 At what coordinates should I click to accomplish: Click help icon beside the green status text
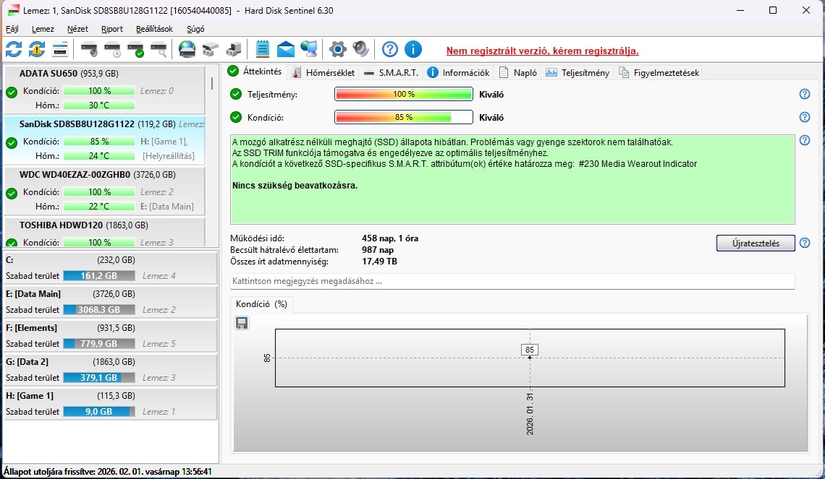[805, 140]
